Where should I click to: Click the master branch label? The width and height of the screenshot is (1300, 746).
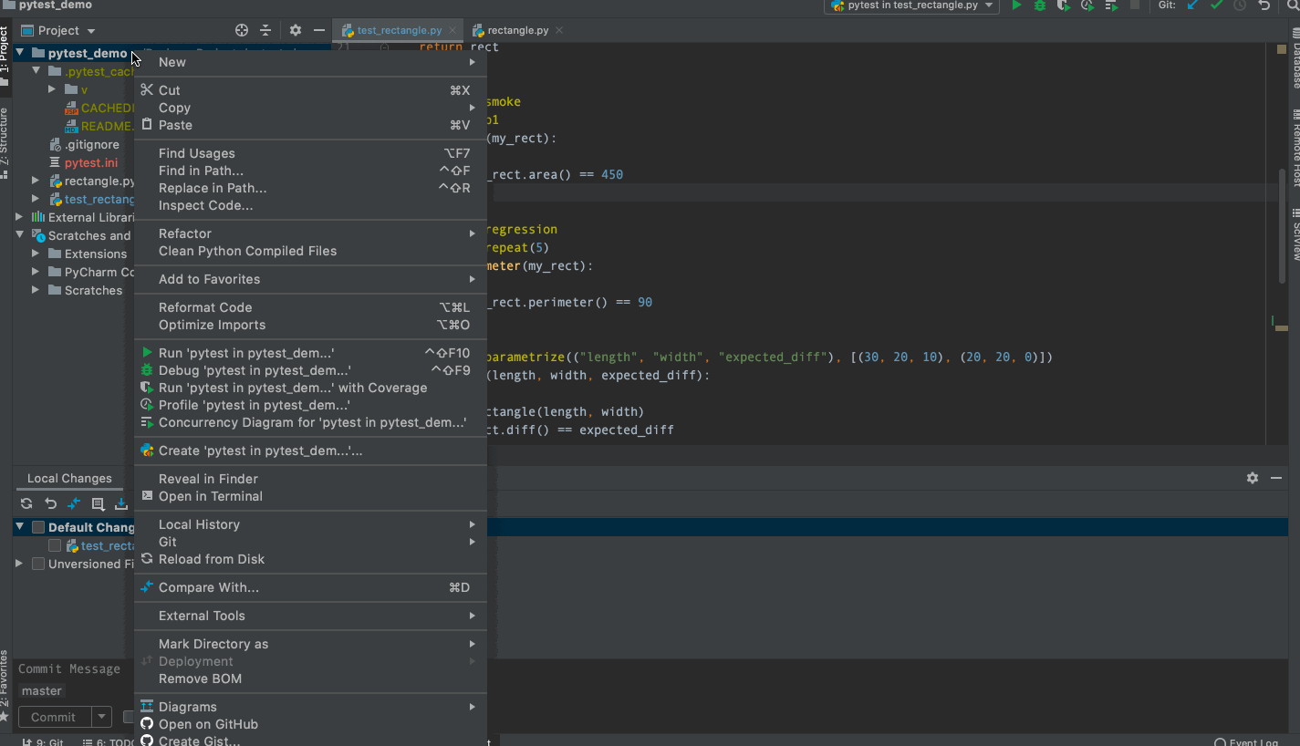(42, 691)
